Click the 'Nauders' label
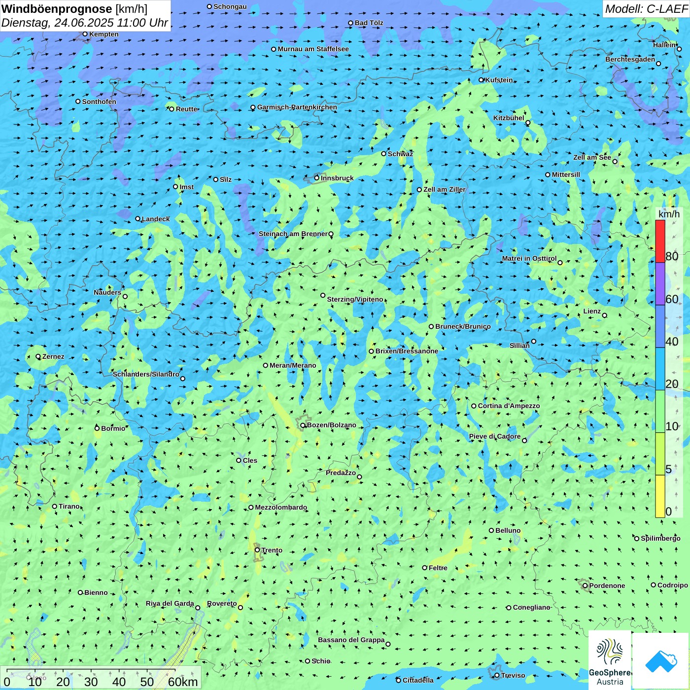Screen dimensions: 690x690 coord(107,292)
